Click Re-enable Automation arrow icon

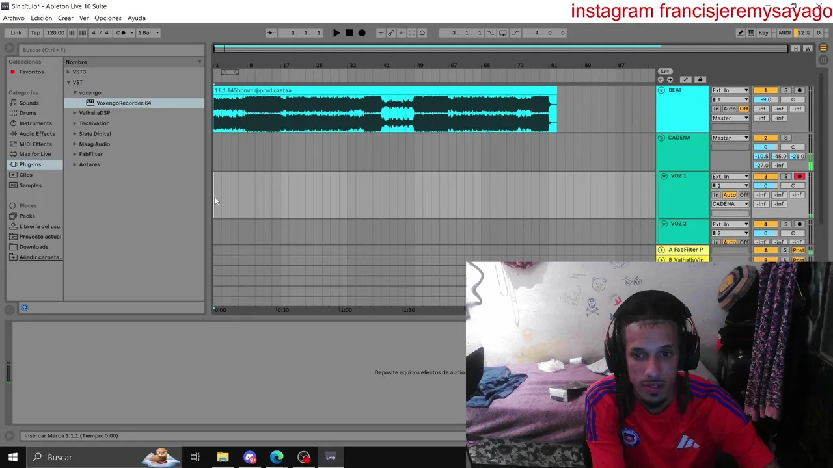pos(402,32)
